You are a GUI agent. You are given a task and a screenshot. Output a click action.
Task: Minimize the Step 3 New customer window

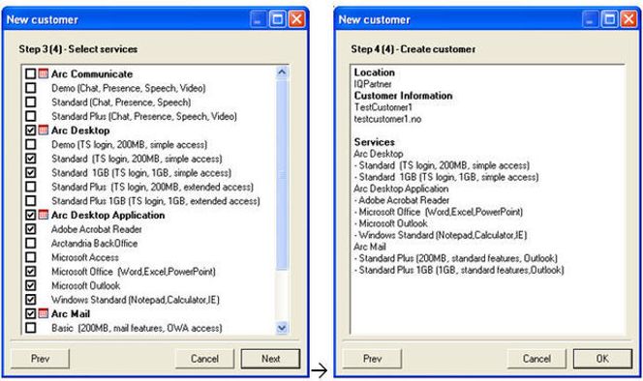259,19
